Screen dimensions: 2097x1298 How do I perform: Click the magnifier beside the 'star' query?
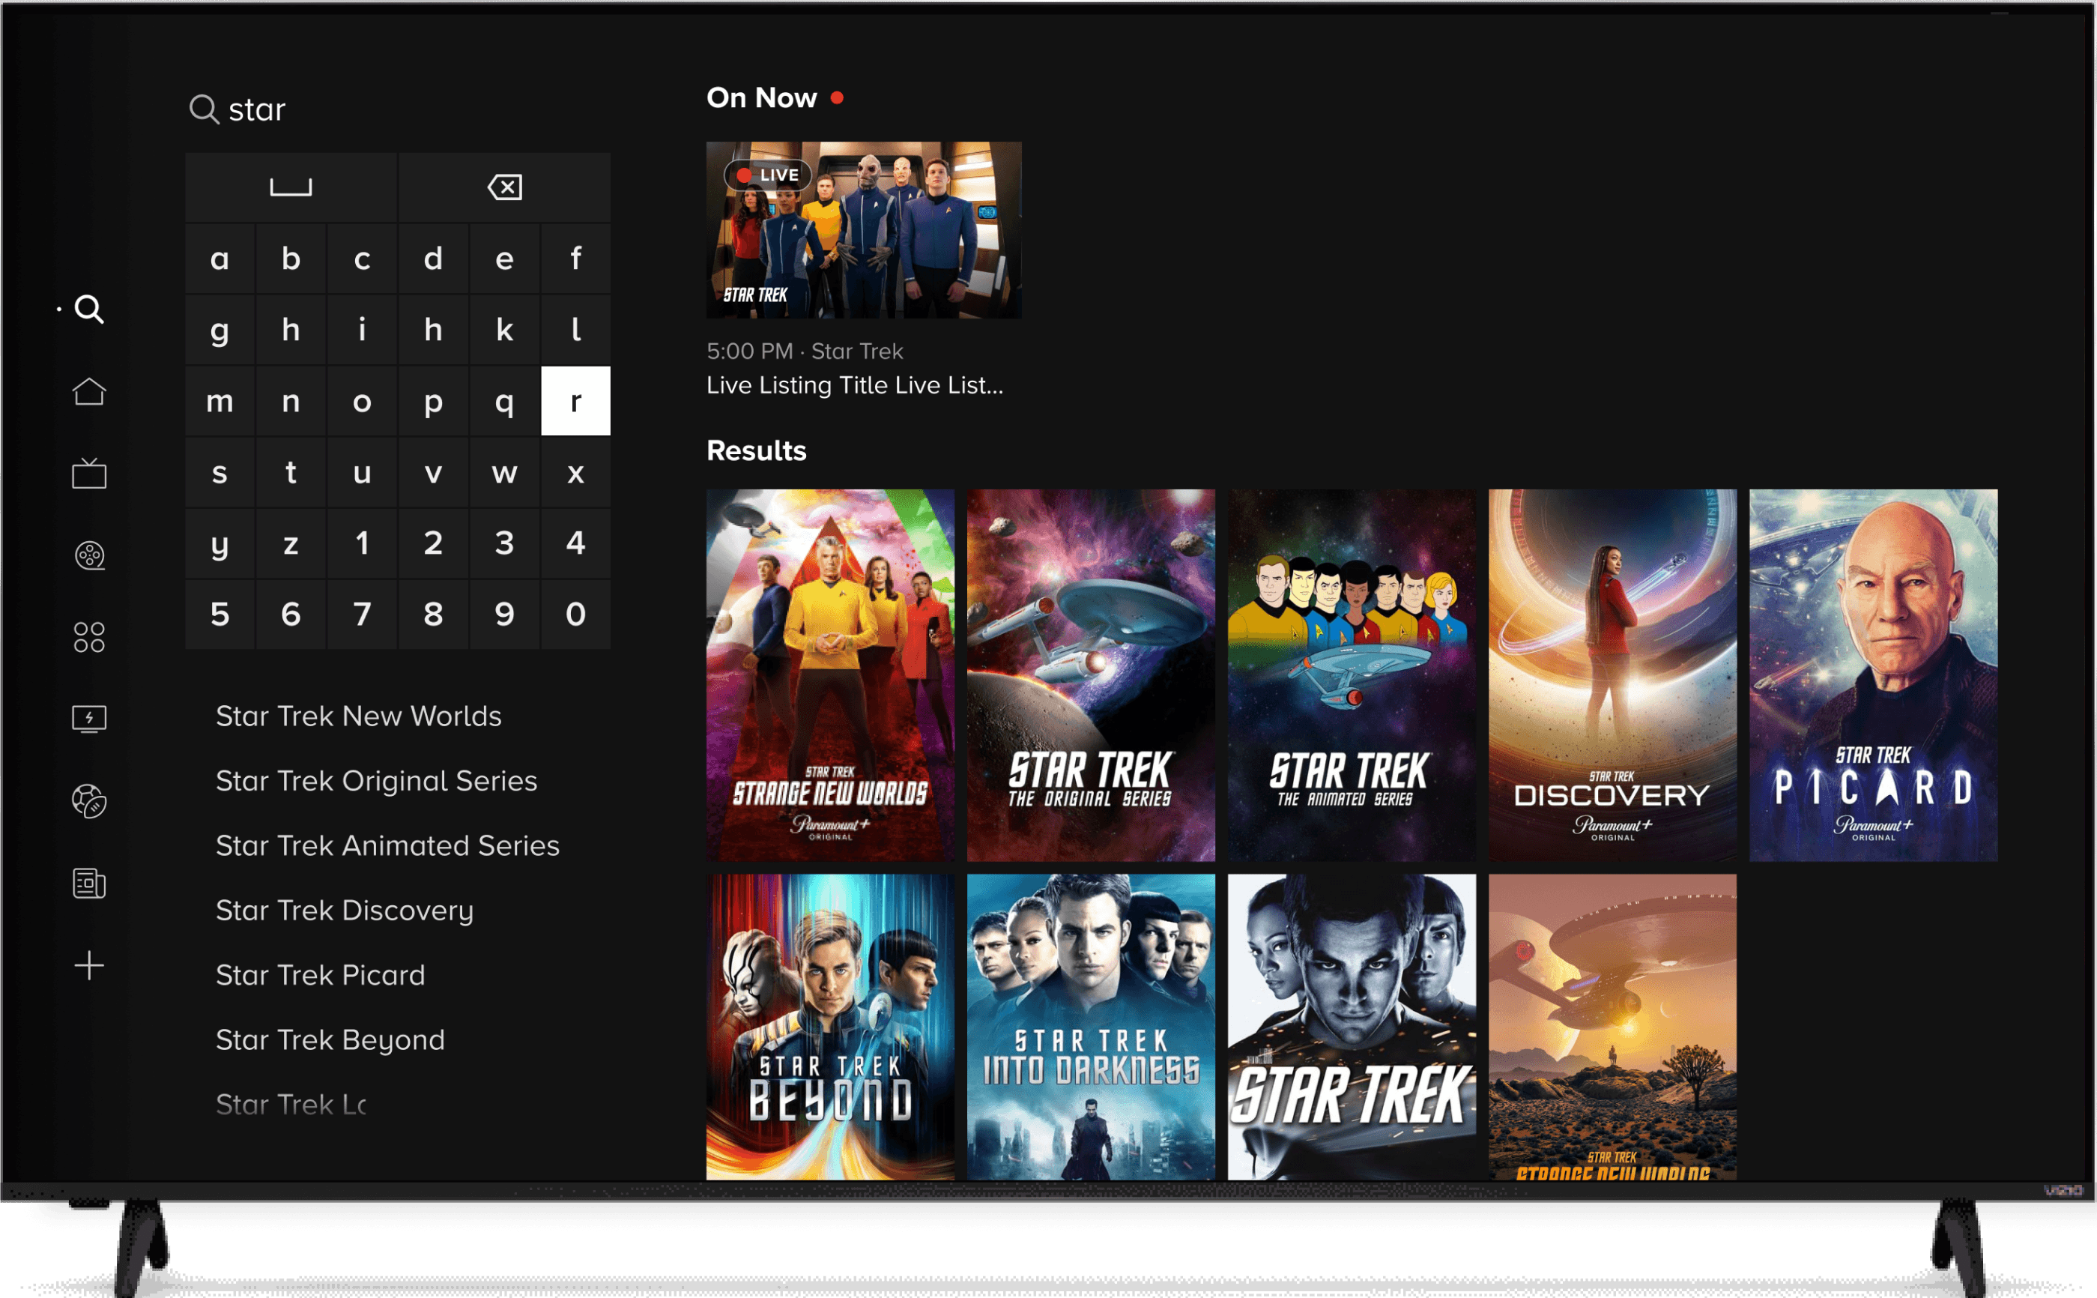point(203,110)
